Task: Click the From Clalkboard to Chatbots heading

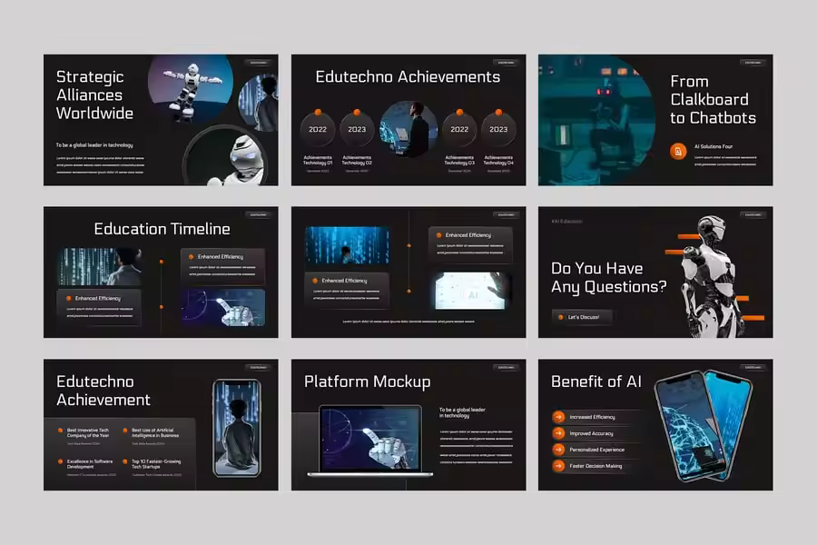Action: point(713,99)
